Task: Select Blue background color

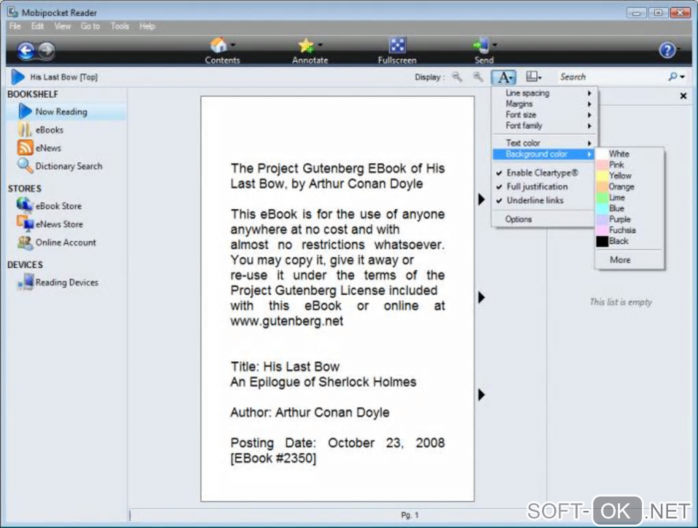Action: click(630, 208)
